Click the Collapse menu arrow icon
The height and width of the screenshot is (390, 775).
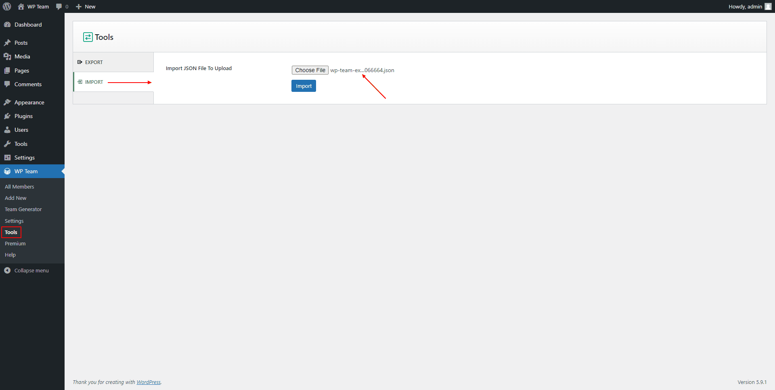7,270
